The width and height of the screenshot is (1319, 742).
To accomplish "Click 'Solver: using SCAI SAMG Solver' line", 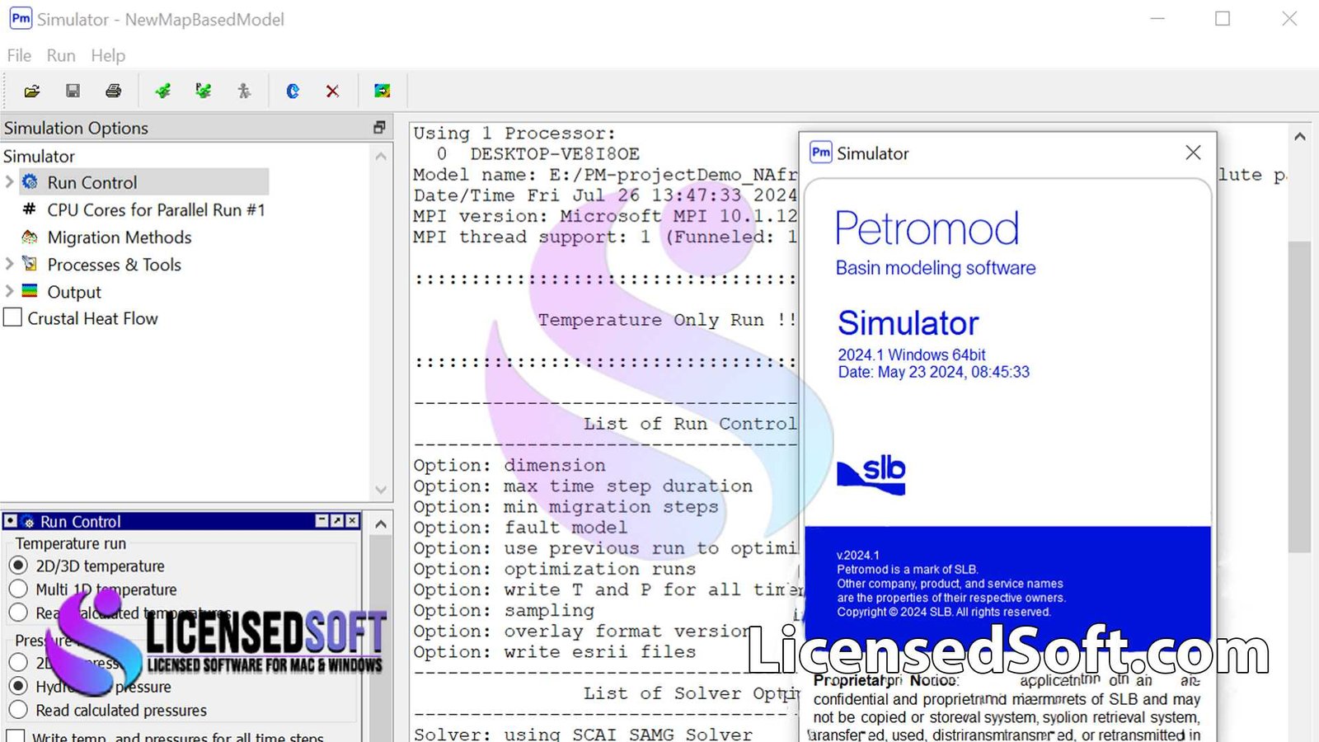I will tap(583, 734).
